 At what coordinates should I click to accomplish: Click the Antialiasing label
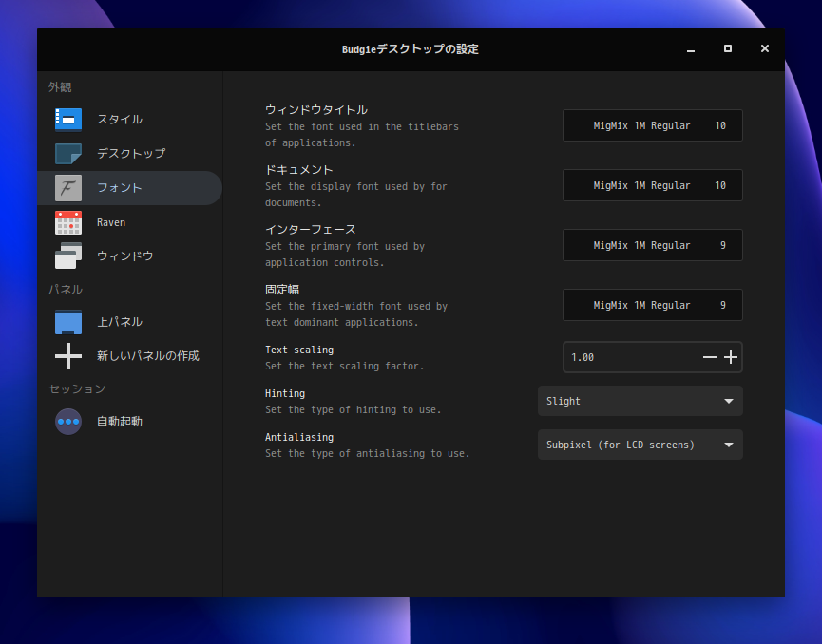pos(299,437)
